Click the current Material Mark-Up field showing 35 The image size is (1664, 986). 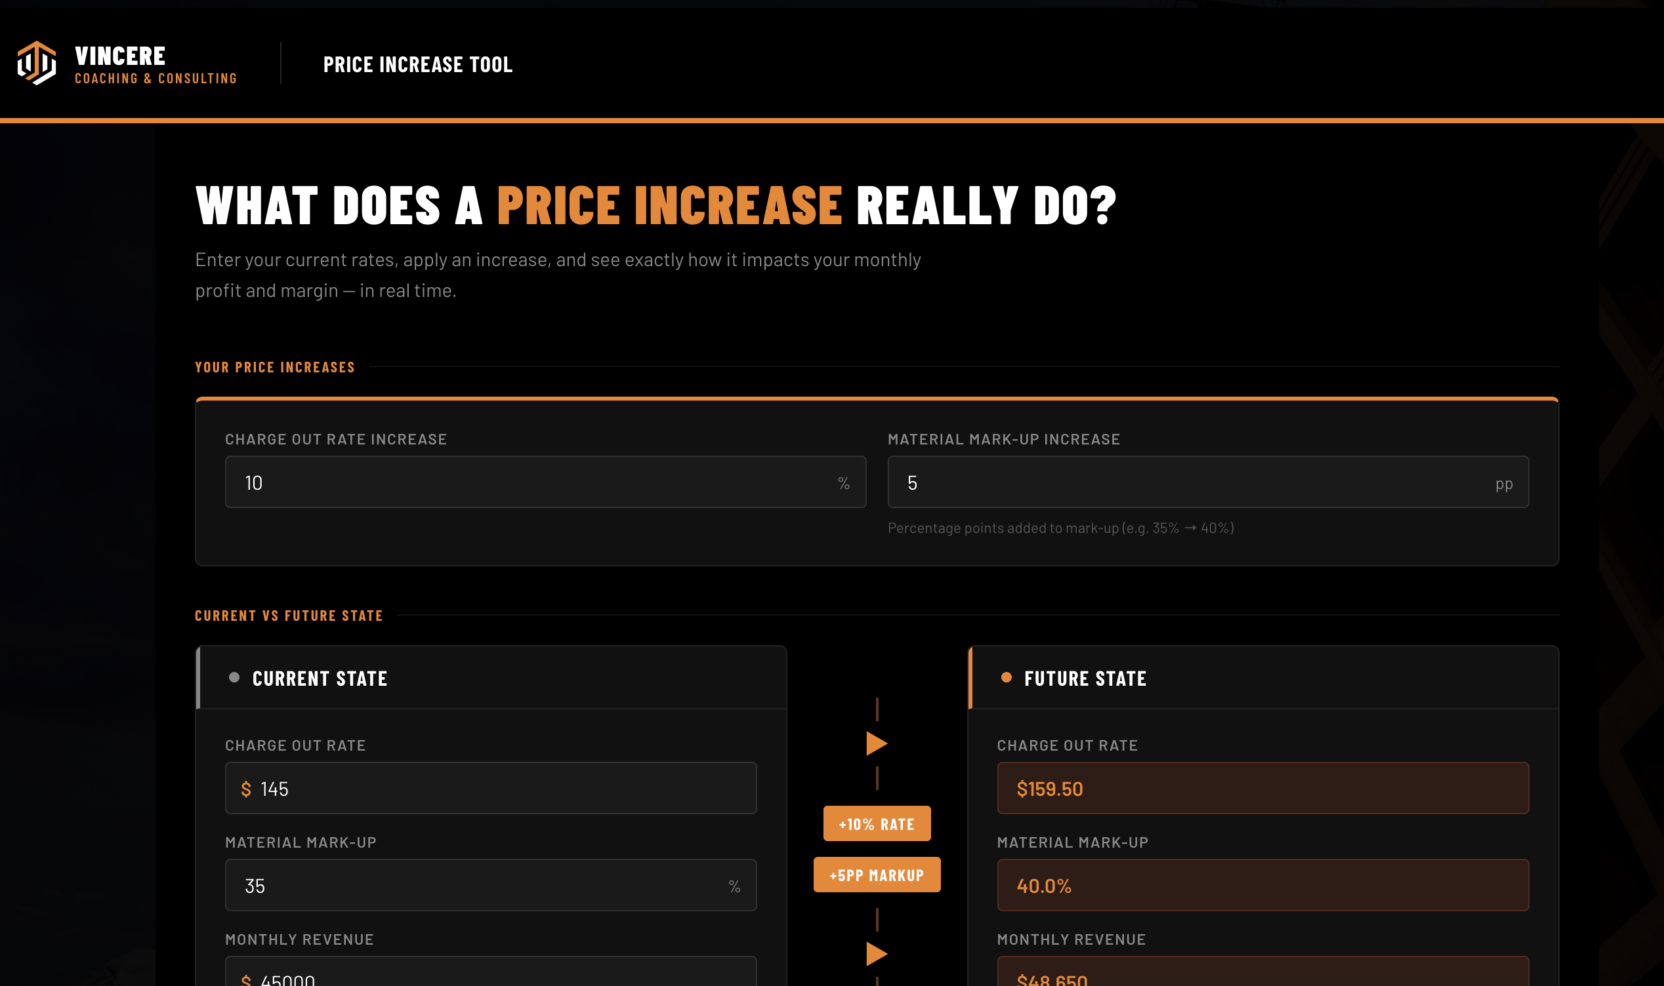pyautogui.click(x=491, y=885)
